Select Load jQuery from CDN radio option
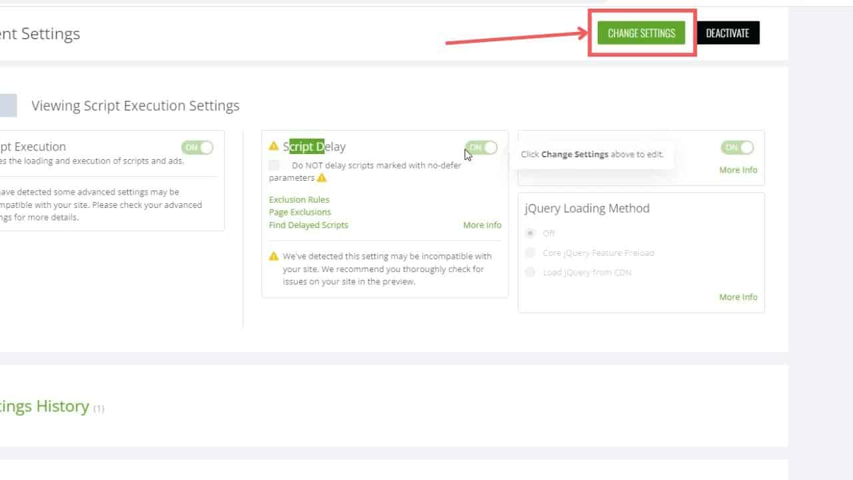853x480 pixels. pos(530,272)
